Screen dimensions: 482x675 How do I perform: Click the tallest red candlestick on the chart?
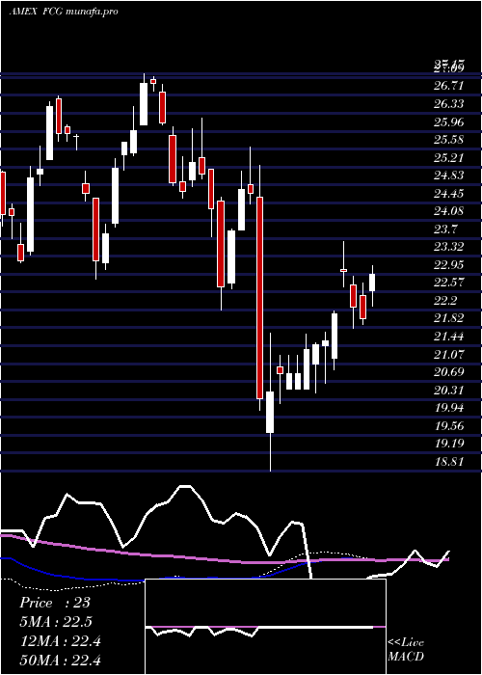point(259,297)
